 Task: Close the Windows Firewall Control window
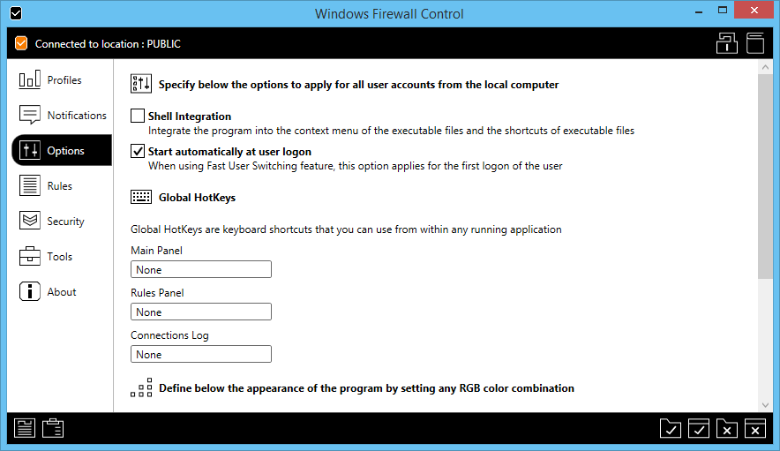click(x=754, y=11)
